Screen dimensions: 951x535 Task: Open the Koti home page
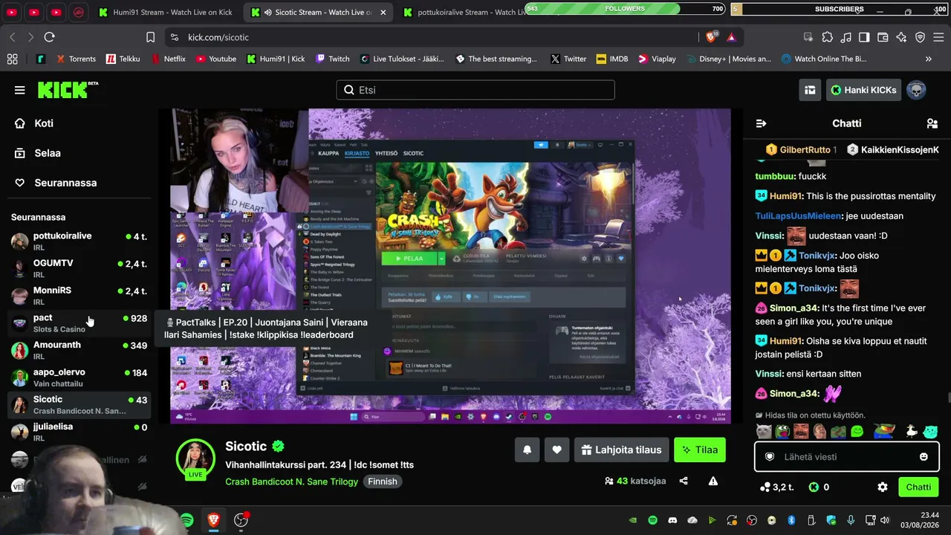pyautogui.click(x=44, y=123)
